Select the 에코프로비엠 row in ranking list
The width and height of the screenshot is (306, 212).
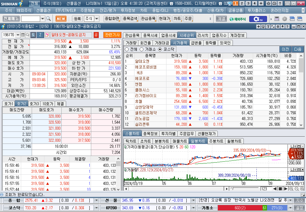tap(211, 67)
